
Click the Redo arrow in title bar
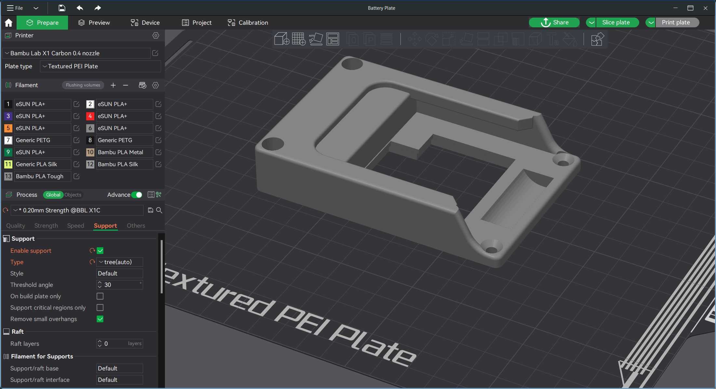[x=98, y=8]
